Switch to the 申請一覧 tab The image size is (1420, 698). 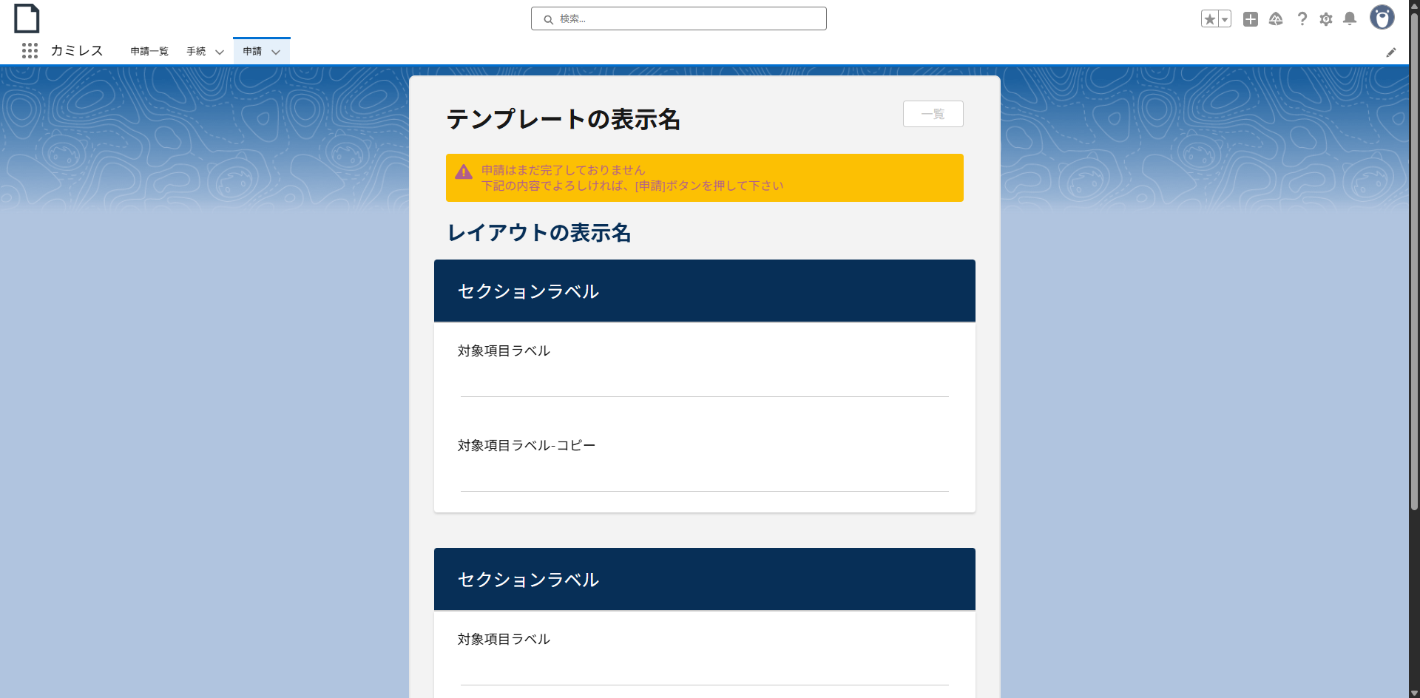click(149, 51)
